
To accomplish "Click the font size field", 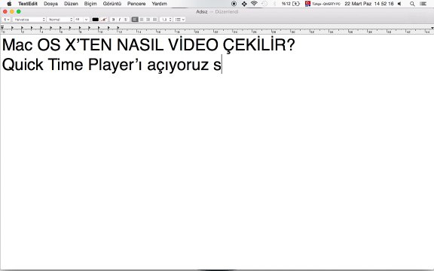I will tap(78, 20).
